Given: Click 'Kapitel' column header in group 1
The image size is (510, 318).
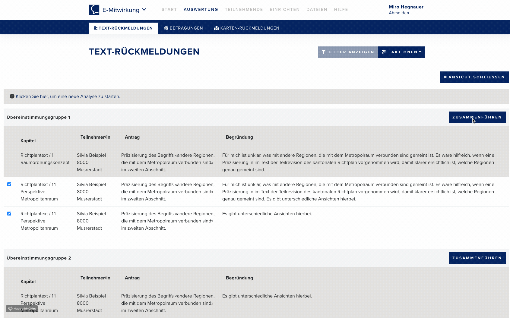Looking at the screenshot, I should pyautogui.click(x=28, y=141).
